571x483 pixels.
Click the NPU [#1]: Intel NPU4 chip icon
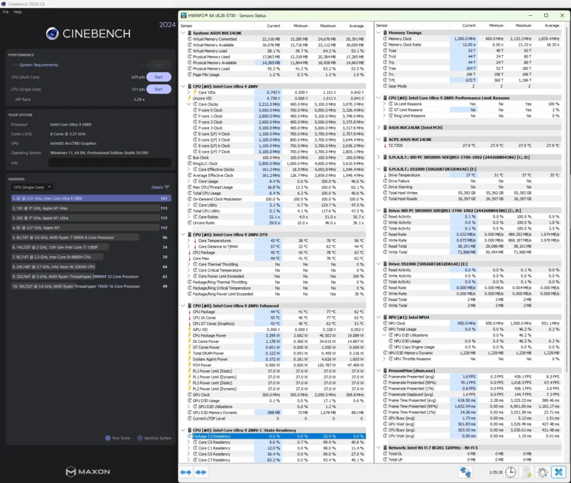(x=385, y=317)
